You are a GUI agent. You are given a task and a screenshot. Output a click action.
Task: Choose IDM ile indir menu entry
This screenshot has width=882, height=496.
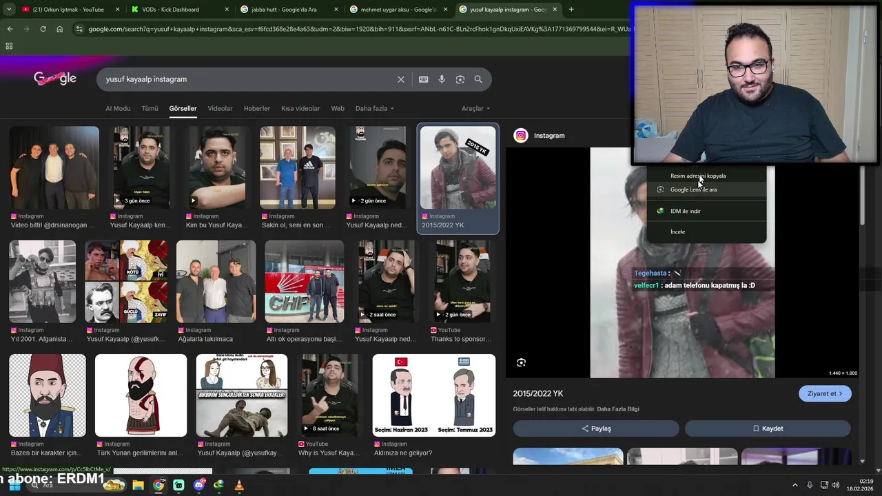(706, 211)
